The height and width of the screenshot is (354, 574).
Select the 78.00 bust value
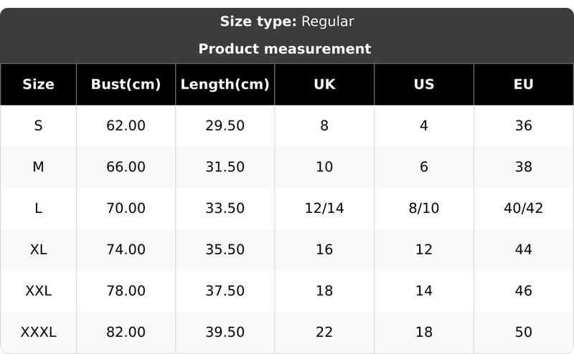pyautogui.click(x=126, y=291)
